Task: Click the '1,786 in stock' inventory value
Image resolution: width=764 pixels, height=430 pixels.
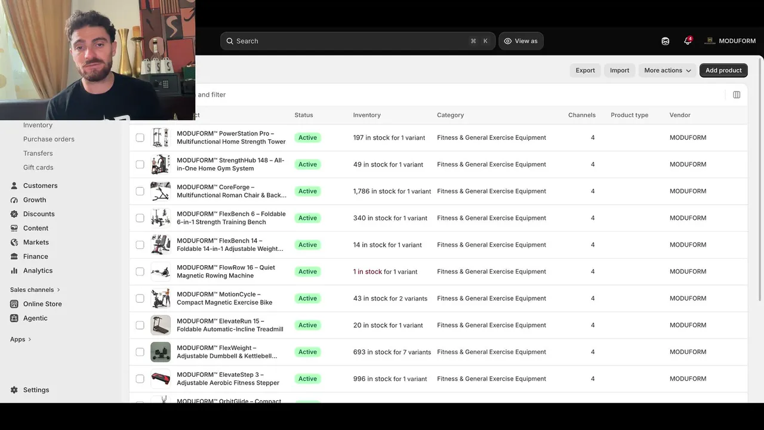Action: tap(374, 191)
